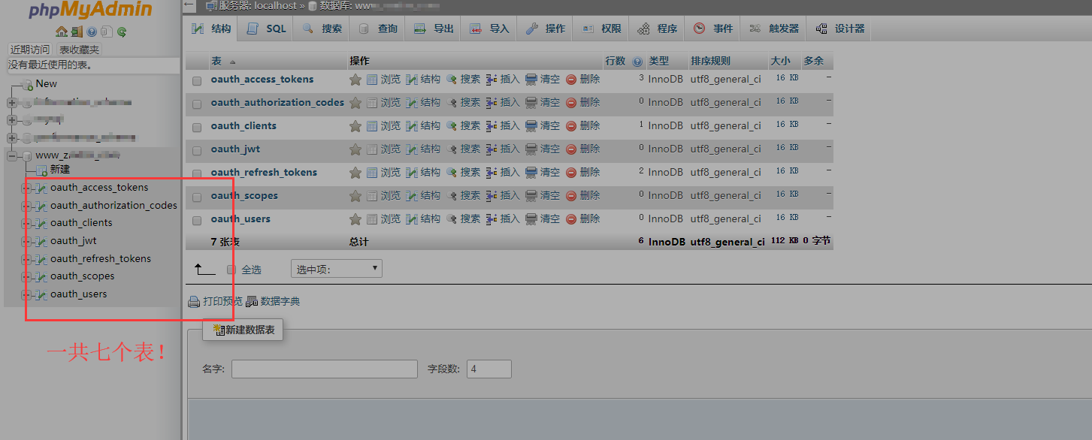Expand oauth_refresh_tokens in sidebar tree
Image resolution: width=1092 pixels, height=440 pixels.
[26, 259]
